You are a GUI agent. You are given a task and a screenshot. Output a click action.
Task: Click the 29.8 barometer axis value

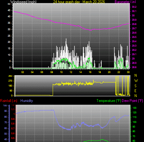[x=134, y=24]
